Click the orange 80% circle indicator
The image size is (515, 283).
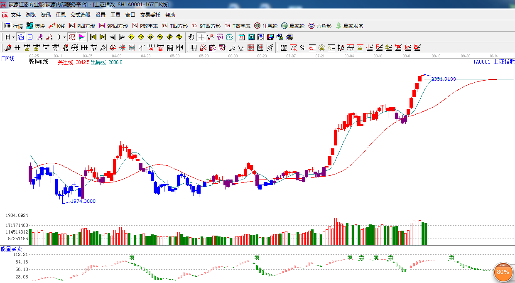point(503,272)
